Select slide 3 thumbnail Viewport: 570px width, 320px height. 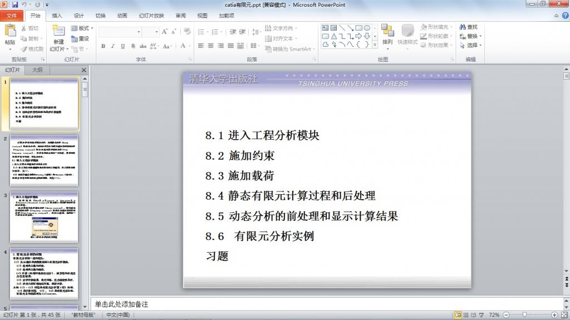[x=44, y=217]
